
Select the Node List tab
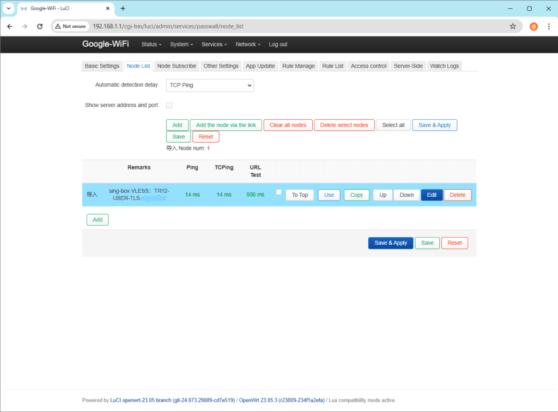[138, 66]
